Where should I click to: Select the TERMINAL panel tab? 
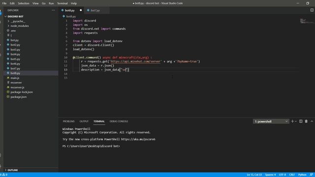pos(99,121)
